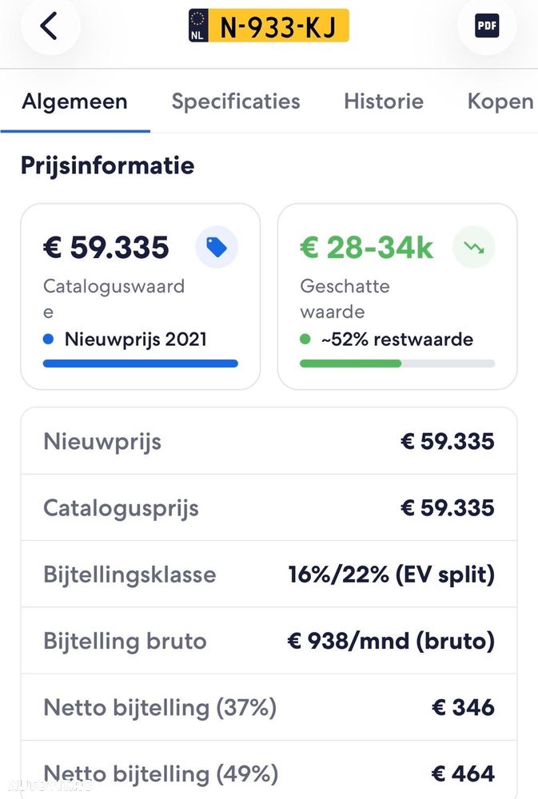Select the Algemeen tab
The image size is (538, 799).
[74, 101]
